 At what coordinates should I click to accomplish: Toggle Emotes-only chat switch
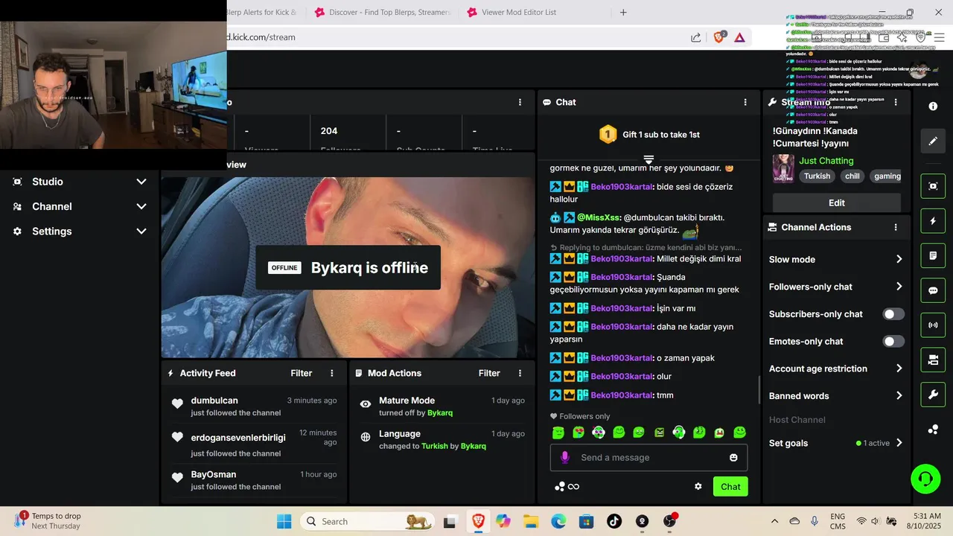point(893,341)
